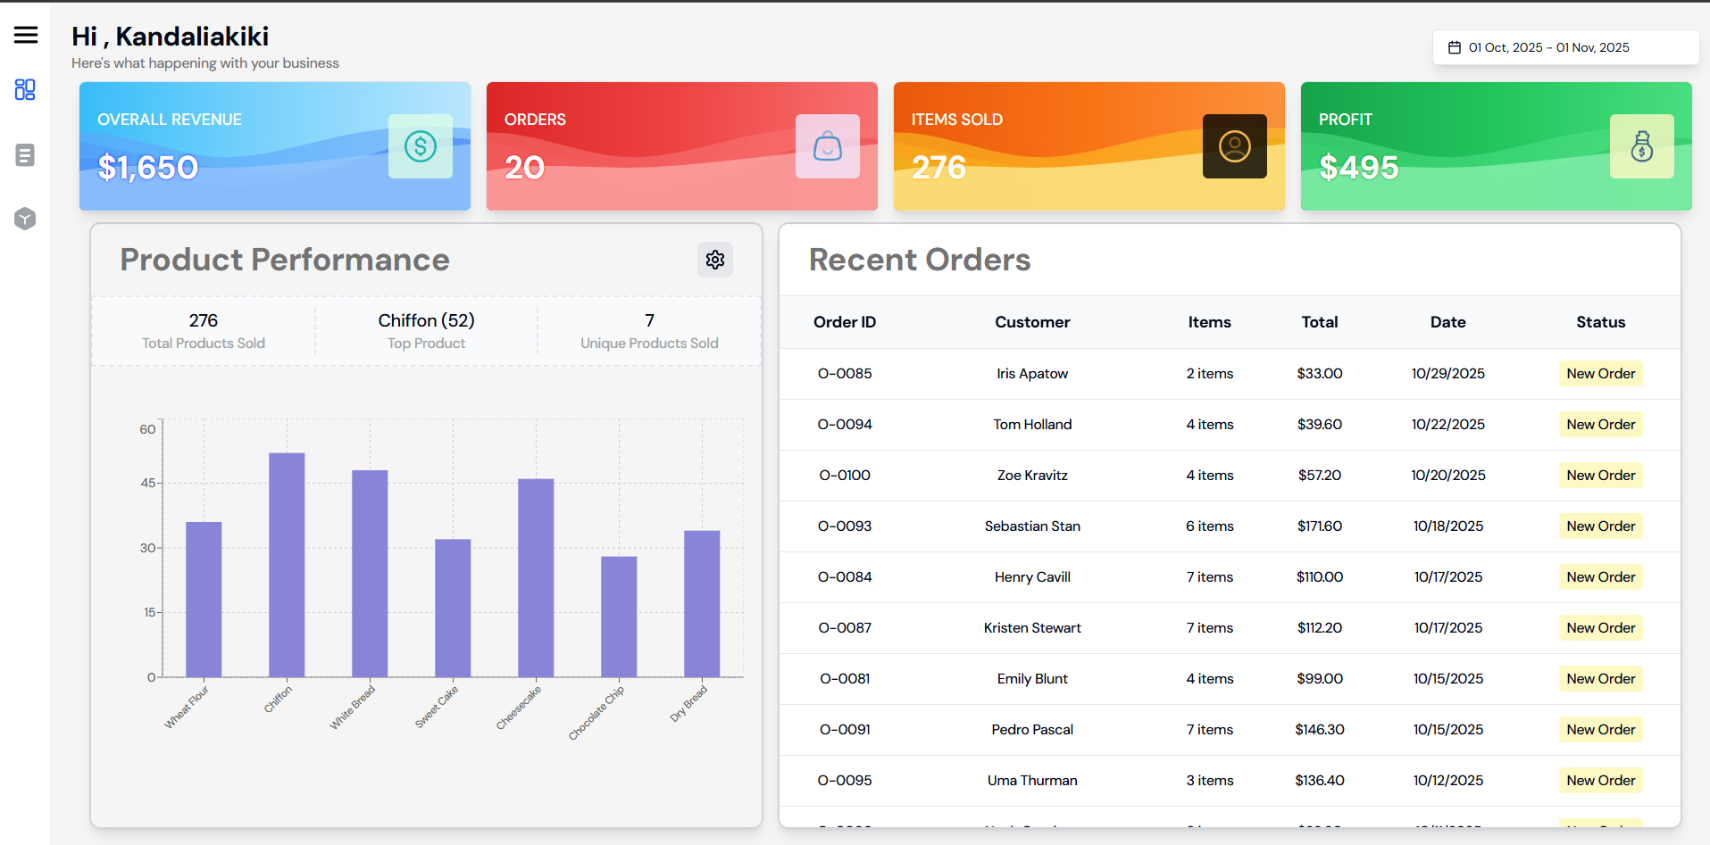Open the hamburger navigation menu

[x=25, y=35]
